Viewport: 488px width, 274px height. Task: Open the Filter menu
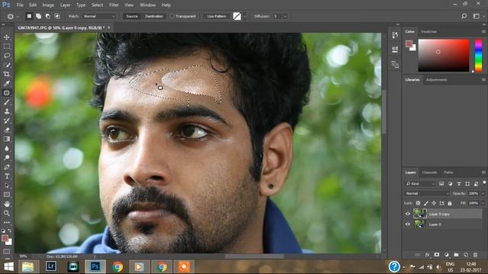tap(114, 5)
